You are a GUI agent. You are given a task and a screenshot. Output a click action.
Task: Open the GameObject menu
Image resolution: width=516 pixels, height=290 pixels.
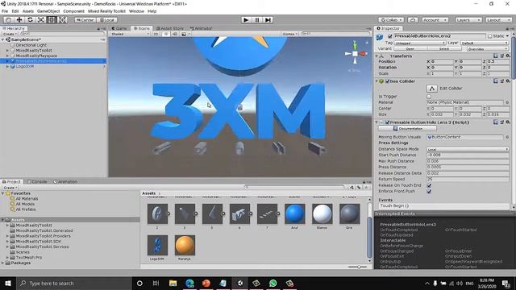point(48,11)
